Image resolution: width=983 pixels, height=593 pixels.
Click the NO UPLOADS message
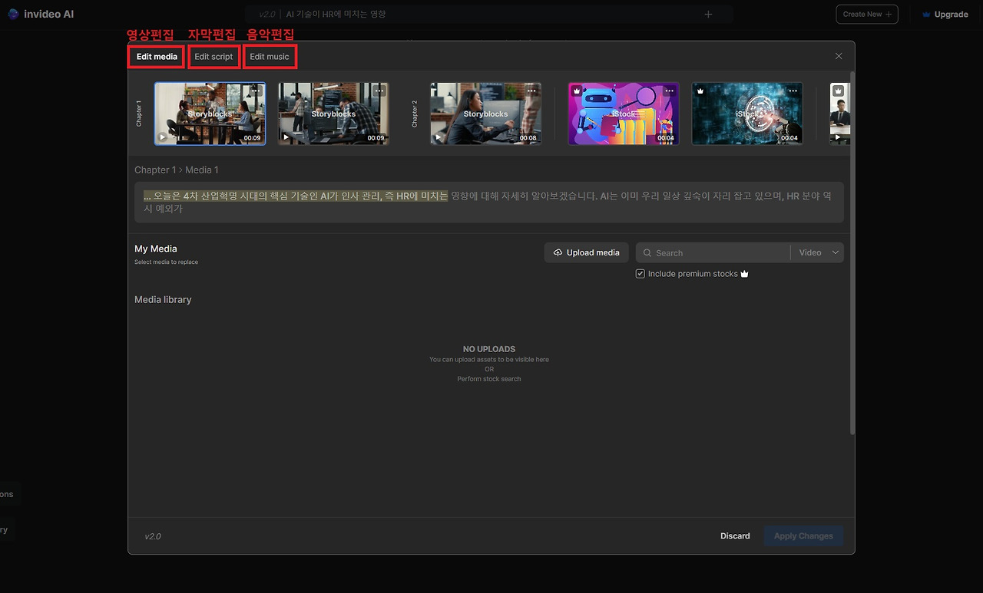489,349
